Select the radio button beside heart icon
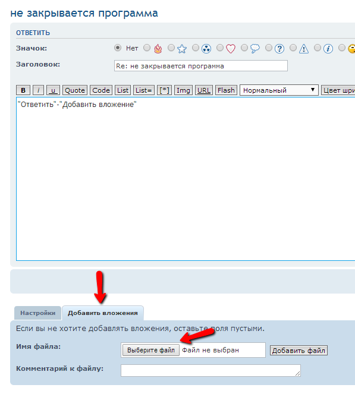The width and height of the screenshot is (355, 394). (x=220, y=48)
